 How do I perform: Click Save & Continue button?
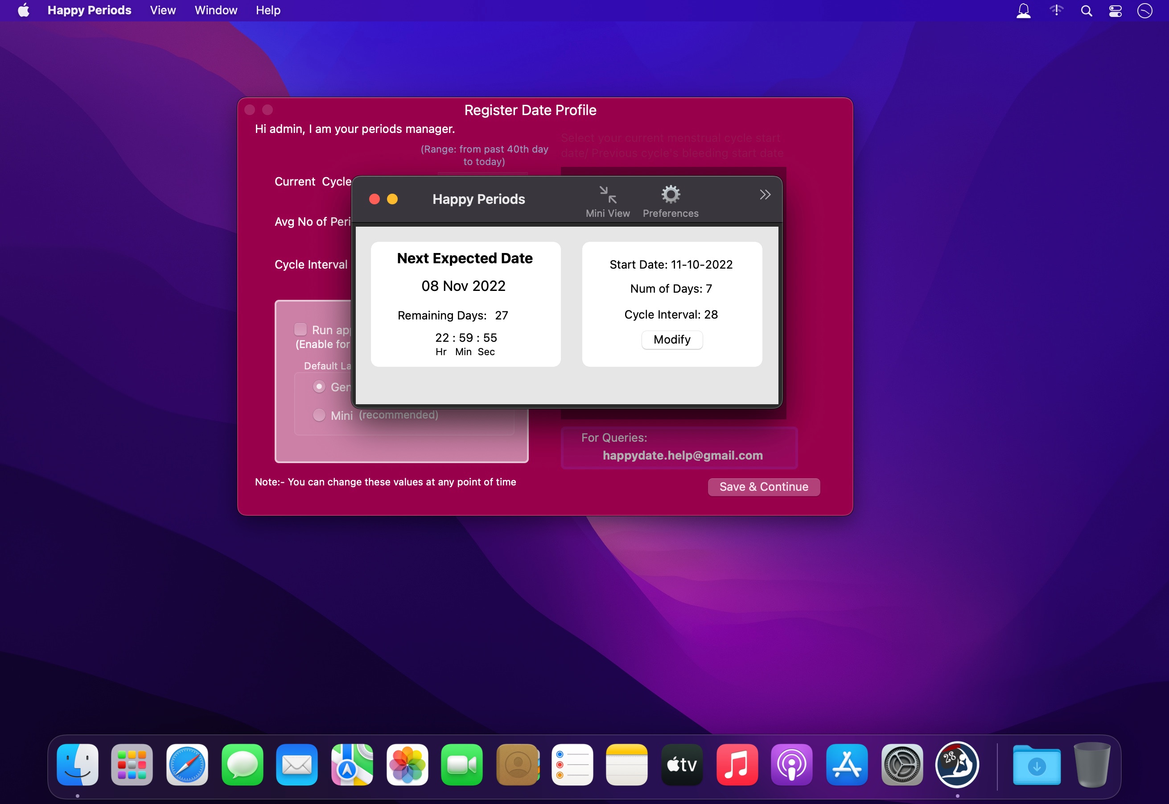coord(763,487)
